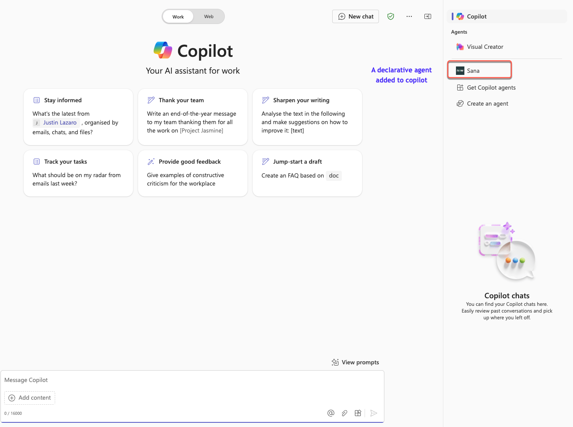The height and width of the screenshot is (427, 573).
Task: Click the @ mention icon
Action: click(x=331, y=413)
